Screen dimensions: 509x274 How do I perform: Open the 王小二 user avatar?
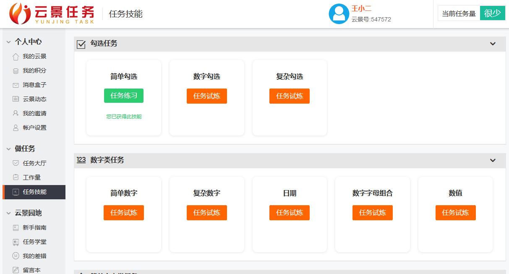click(339, 14)
